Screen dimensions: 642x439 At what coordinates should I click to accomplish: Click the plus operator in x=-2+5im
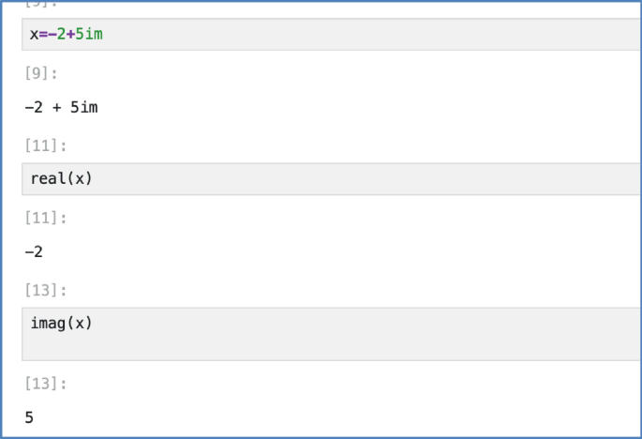point(69,35)
